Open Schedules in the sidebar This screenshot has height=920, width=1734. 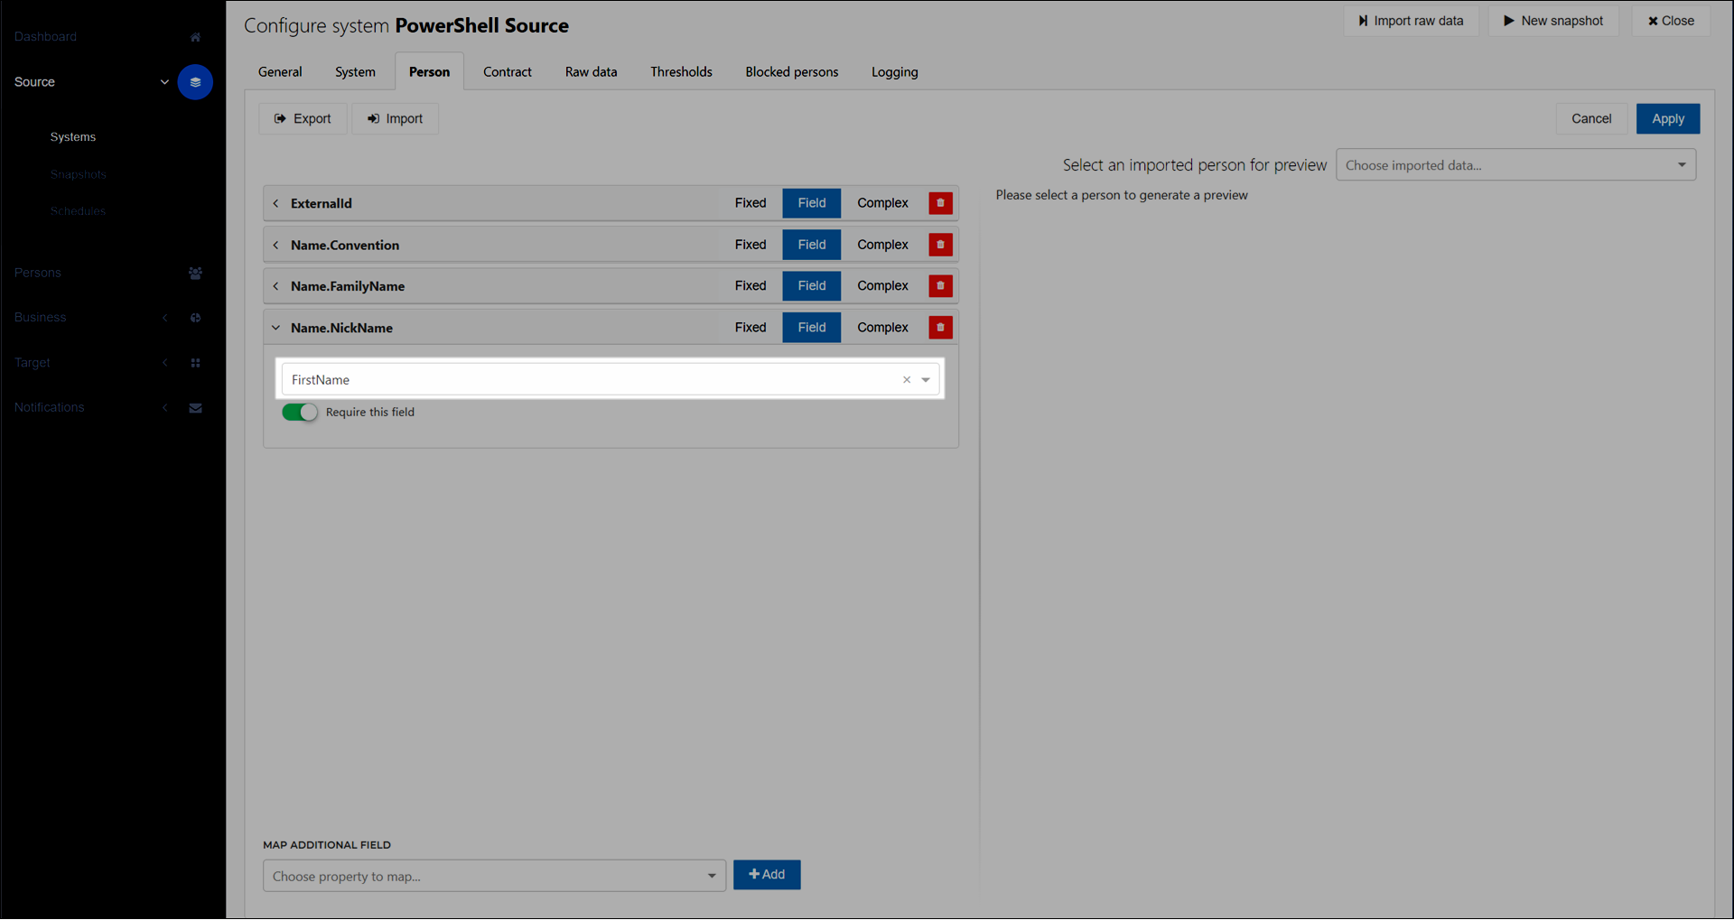coord(78,211)
